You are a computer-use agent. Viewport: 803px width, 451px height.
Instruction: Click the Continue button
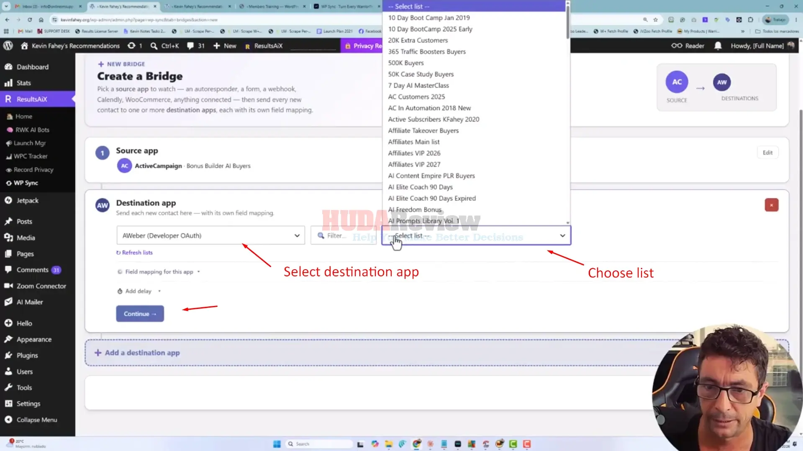tap(140, 314)
